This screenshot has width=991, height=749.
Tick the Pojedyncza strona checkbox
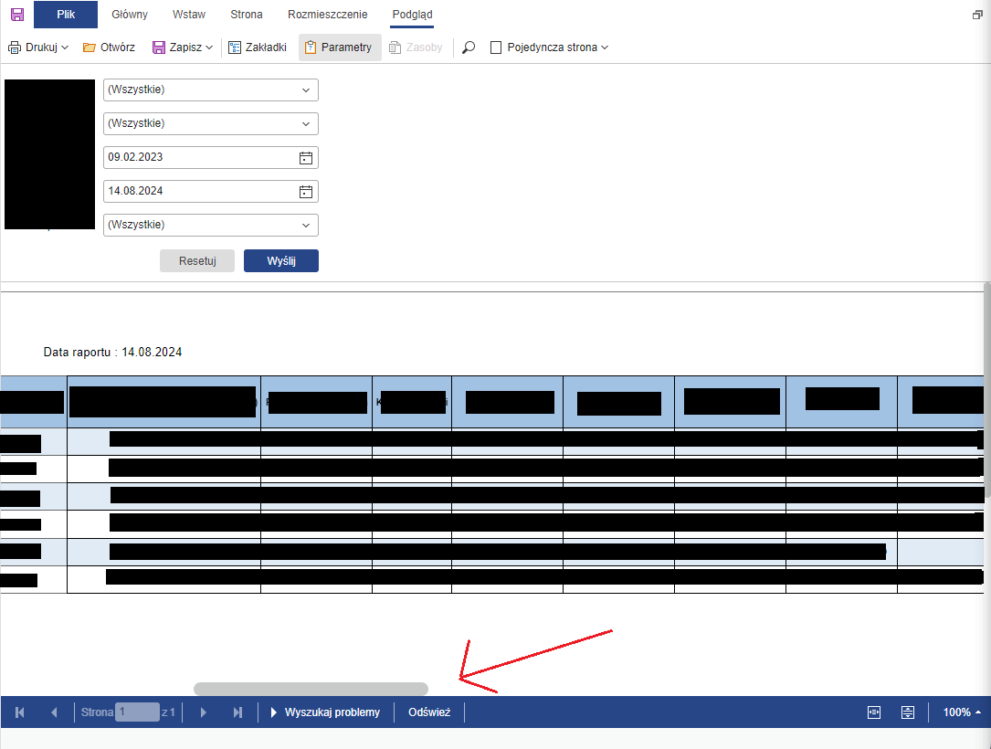(496, 47)
